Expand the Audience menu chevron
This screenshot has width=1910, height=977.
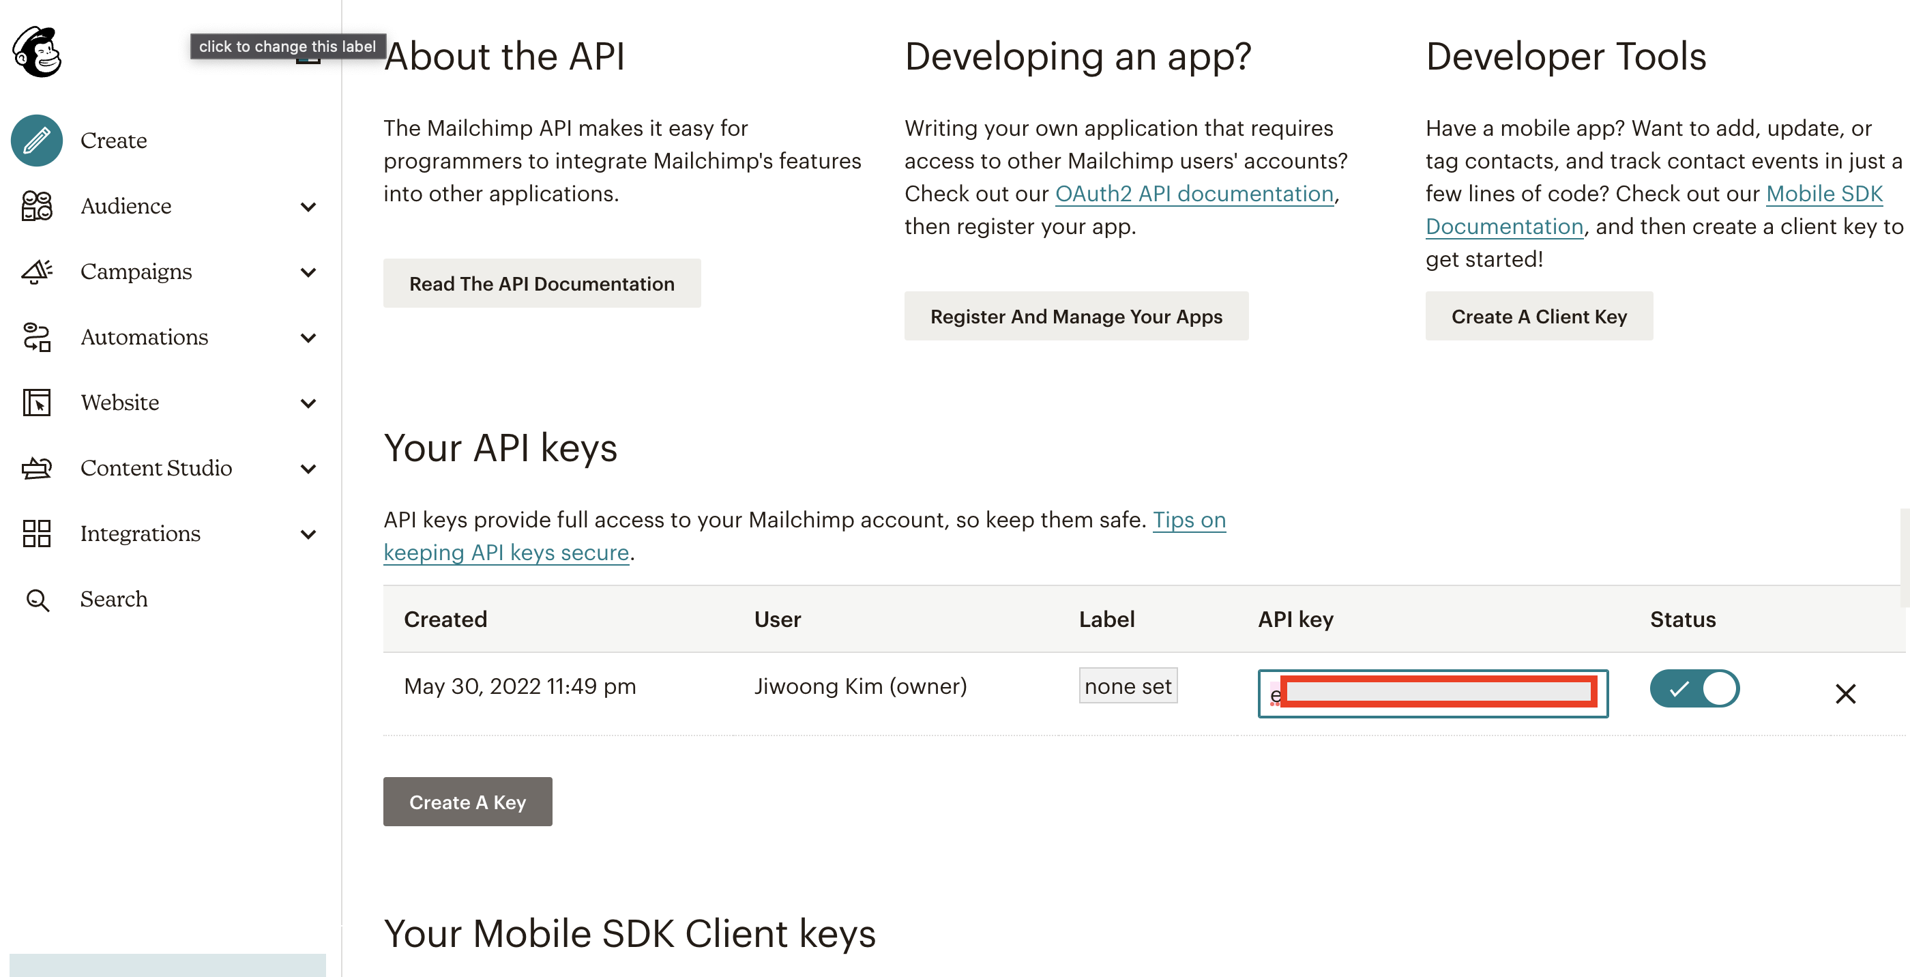(308, 207)
